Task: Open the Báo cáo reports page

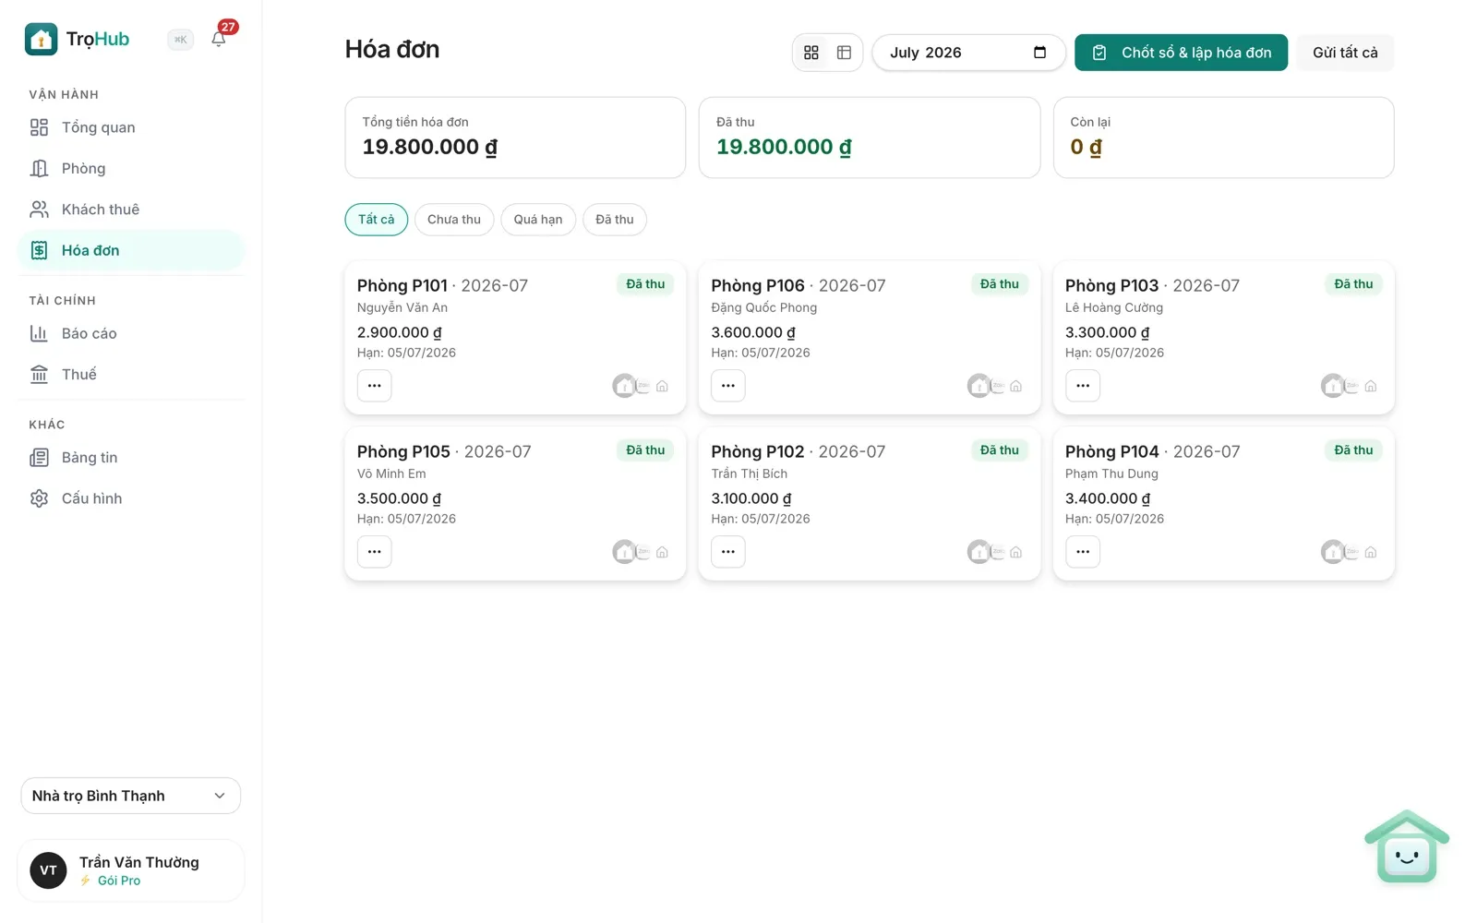Action: tap(130, 333)
